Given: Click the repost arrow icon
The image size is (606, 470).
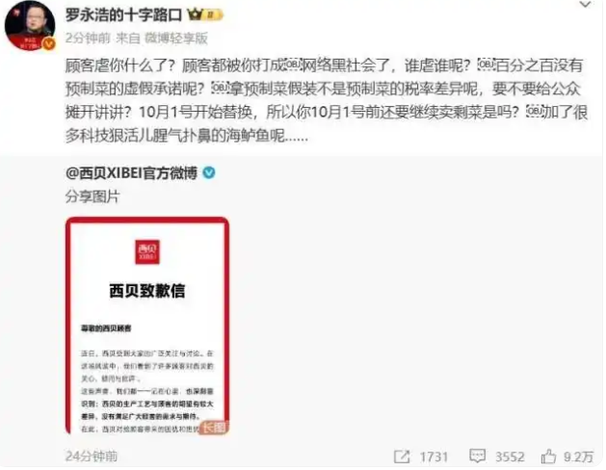Looking at the screenshot, I should tap(402, 457).
